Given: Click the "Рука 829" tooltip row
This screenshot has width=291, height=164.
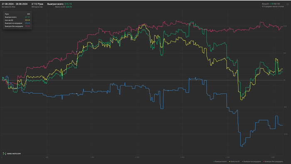Looking at the screenshot, I should (17, 14).
